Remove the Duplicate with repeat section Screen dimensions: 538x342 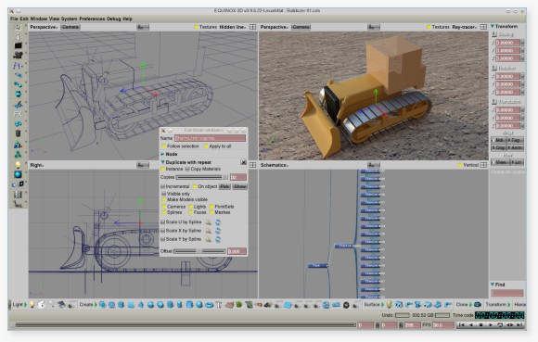coord(244,162)
